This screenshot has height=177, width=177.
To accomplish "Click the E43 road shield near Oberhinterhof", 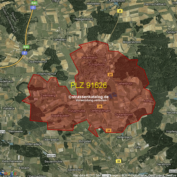I will pos(26,47).
